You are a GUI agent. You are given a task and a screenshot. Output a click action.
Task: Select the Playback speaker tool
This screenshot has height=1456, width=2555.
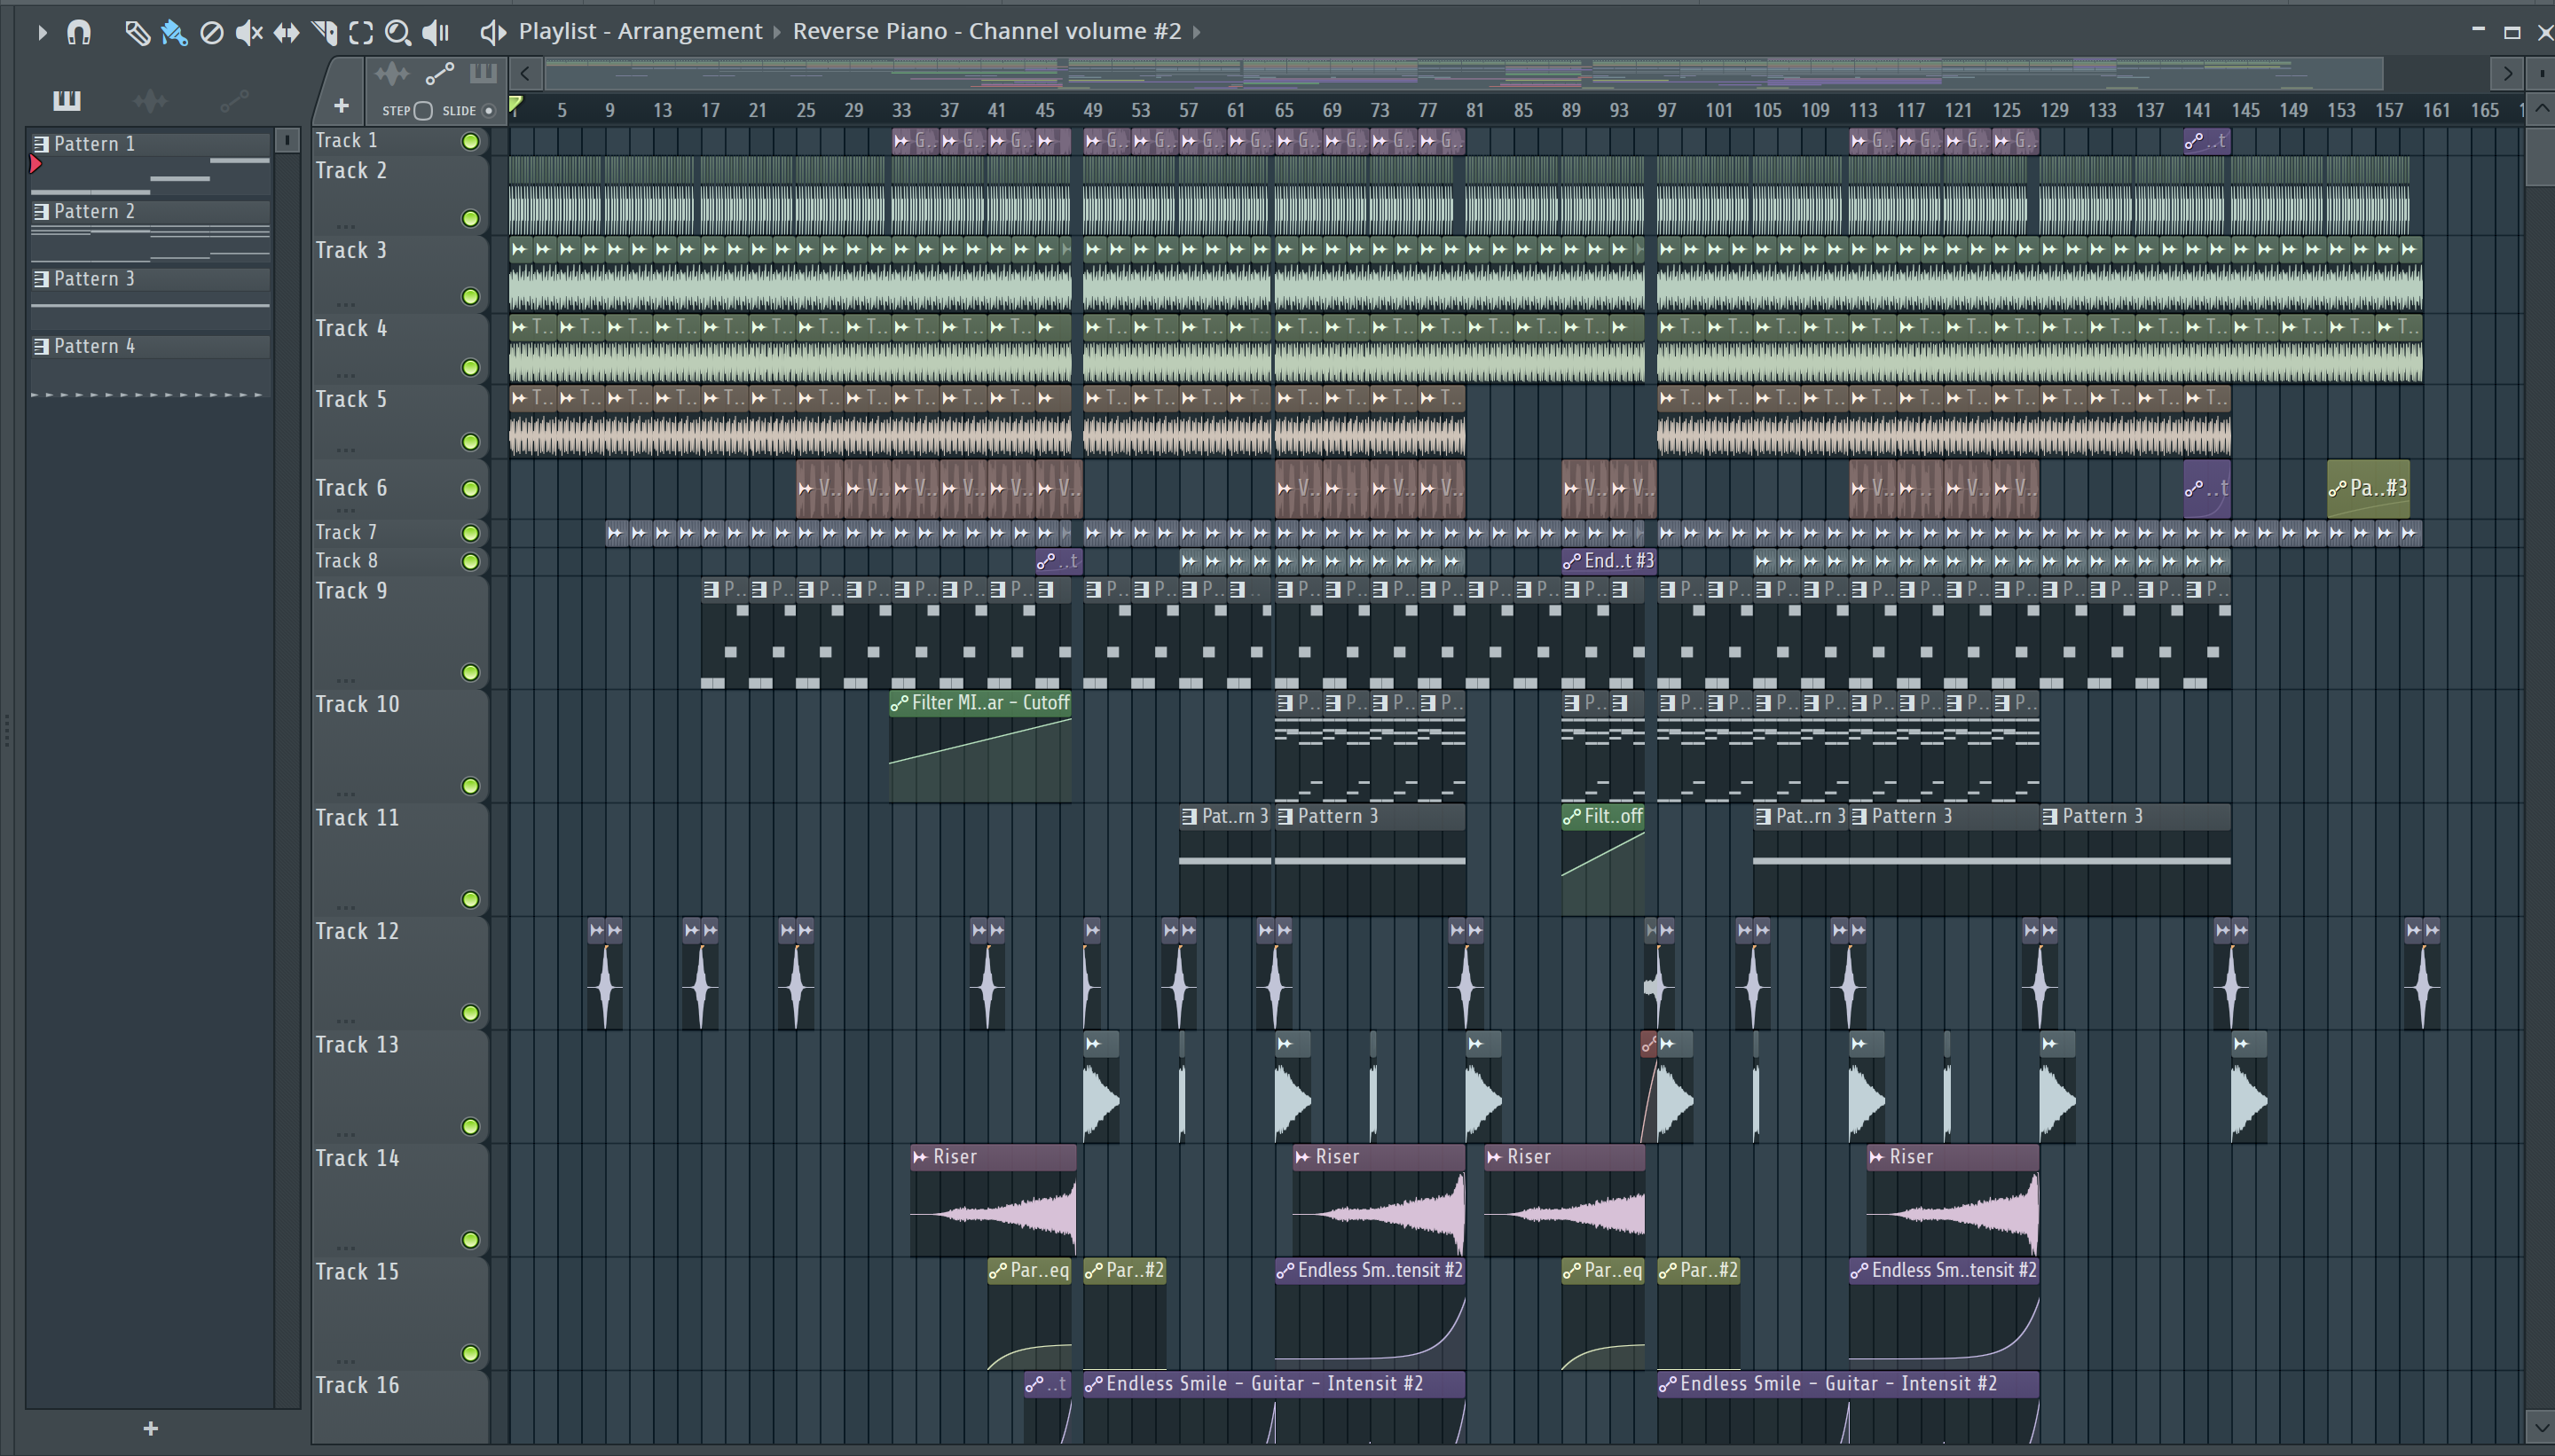point(436,32)
